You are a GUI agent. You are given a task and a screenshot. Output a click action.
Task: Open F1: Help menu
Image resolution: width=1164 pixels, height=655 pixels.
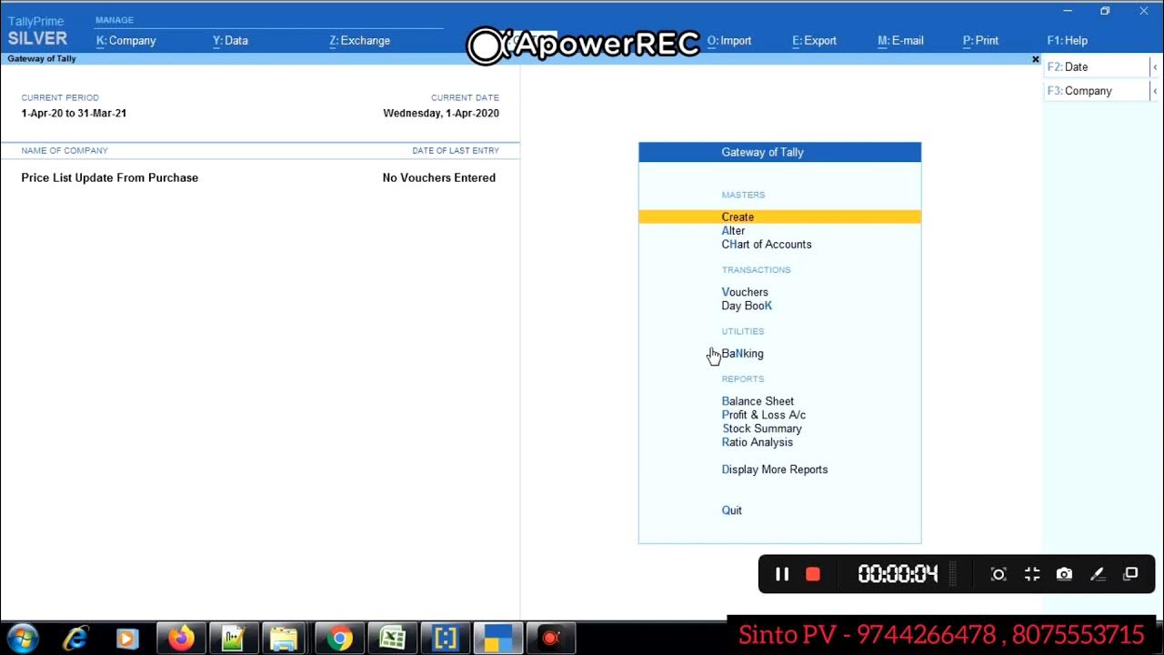tap(1068, 41)
